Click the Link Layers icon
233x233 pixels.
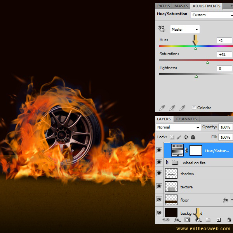pyautogui.click(x=166, y=220)
